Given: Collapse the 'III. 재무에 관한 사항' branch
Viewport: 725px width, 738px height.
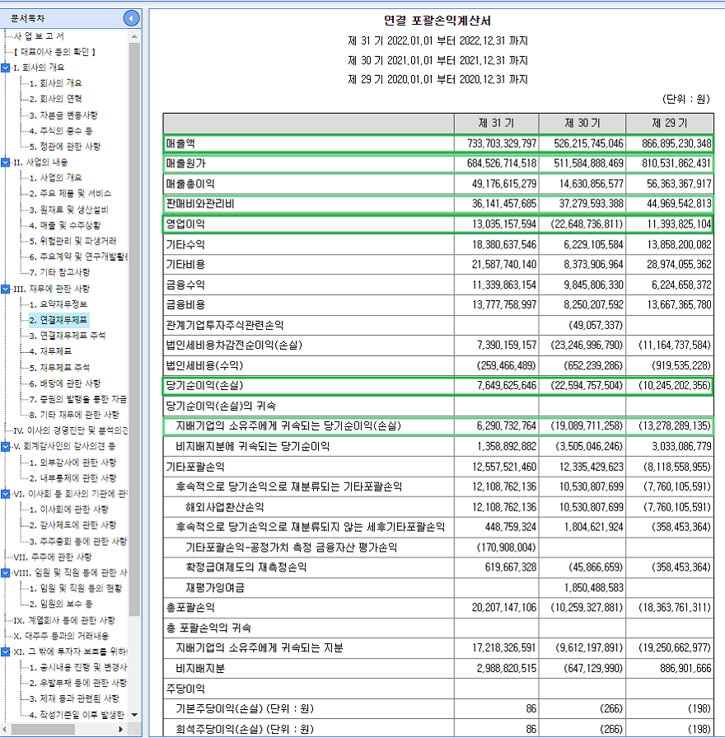Looking at the screenshot, I should tap(7, 289).
